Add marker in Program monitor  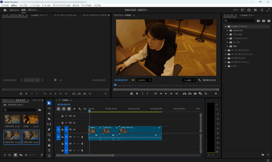[137, 93]
